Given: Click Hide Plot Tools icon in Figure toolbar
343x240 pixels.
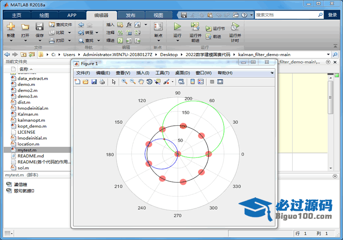Looking at the screenshot, I should (x=212, y=82).
